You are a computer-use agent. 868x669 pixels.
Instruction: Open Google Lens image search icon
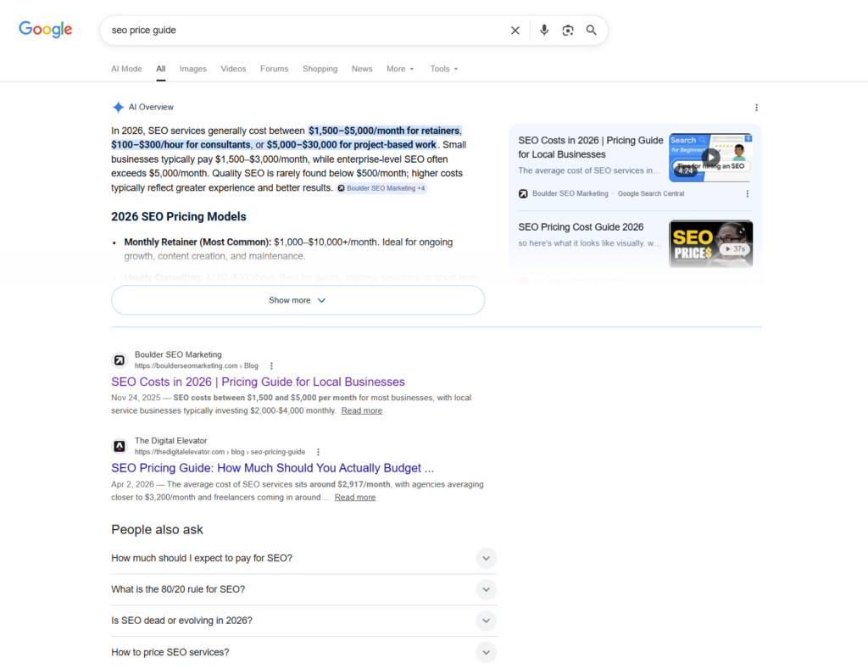click(568, 31)
